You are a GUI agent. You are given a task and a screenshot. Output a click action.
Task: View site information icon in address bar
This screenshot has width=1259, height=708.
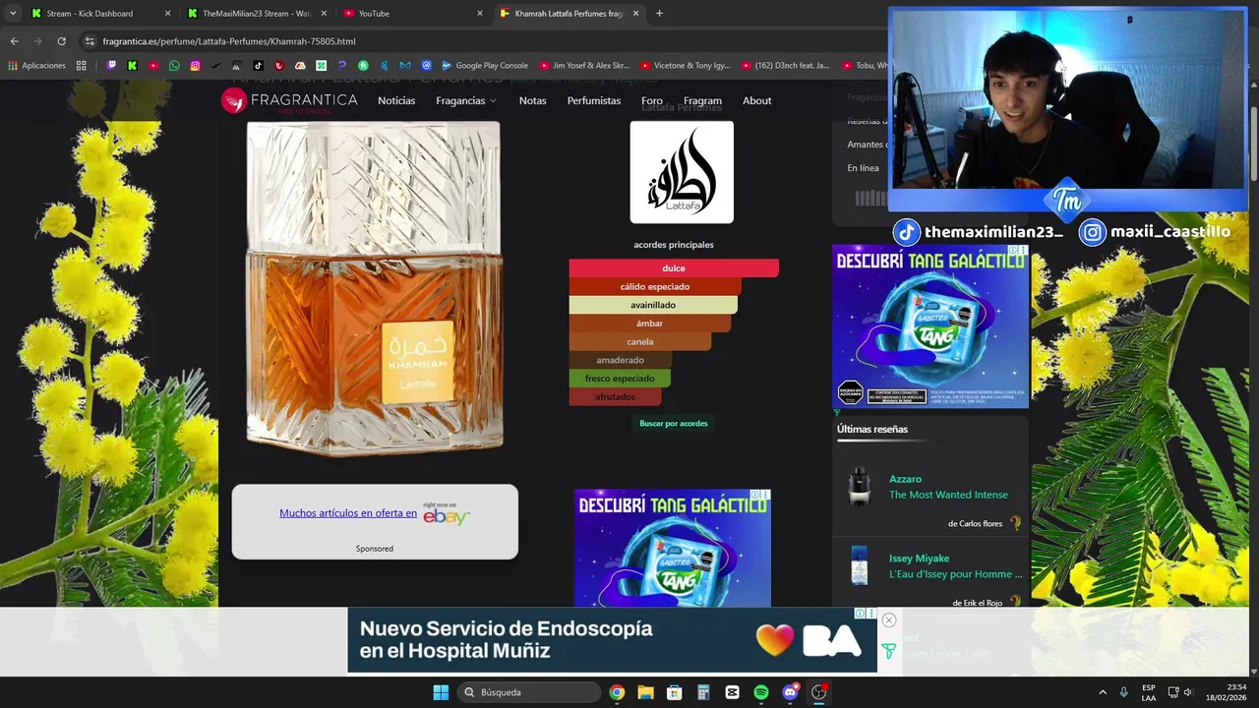pos(90,41)
